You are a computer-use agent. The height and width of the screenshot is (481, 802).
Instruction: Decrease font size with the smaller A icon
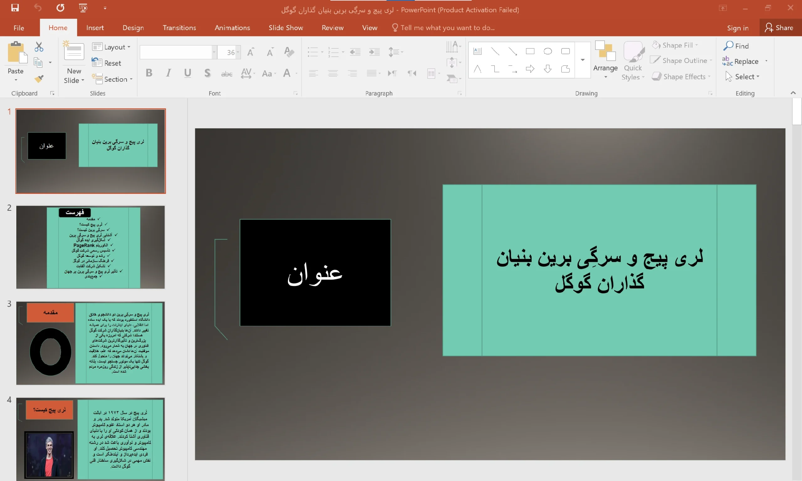tap(270, 52)
